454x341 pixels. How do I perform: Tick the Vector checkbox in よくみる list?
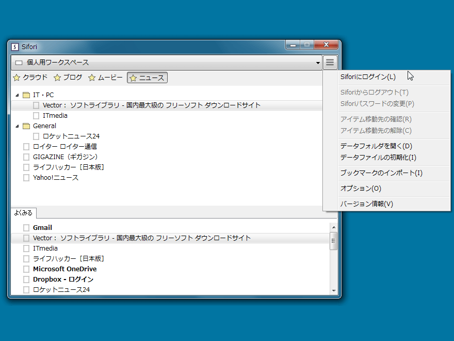coord(26,238)
